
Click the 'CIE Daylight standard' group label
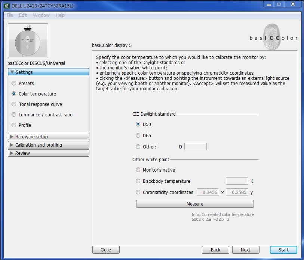[x=154, y=114]
